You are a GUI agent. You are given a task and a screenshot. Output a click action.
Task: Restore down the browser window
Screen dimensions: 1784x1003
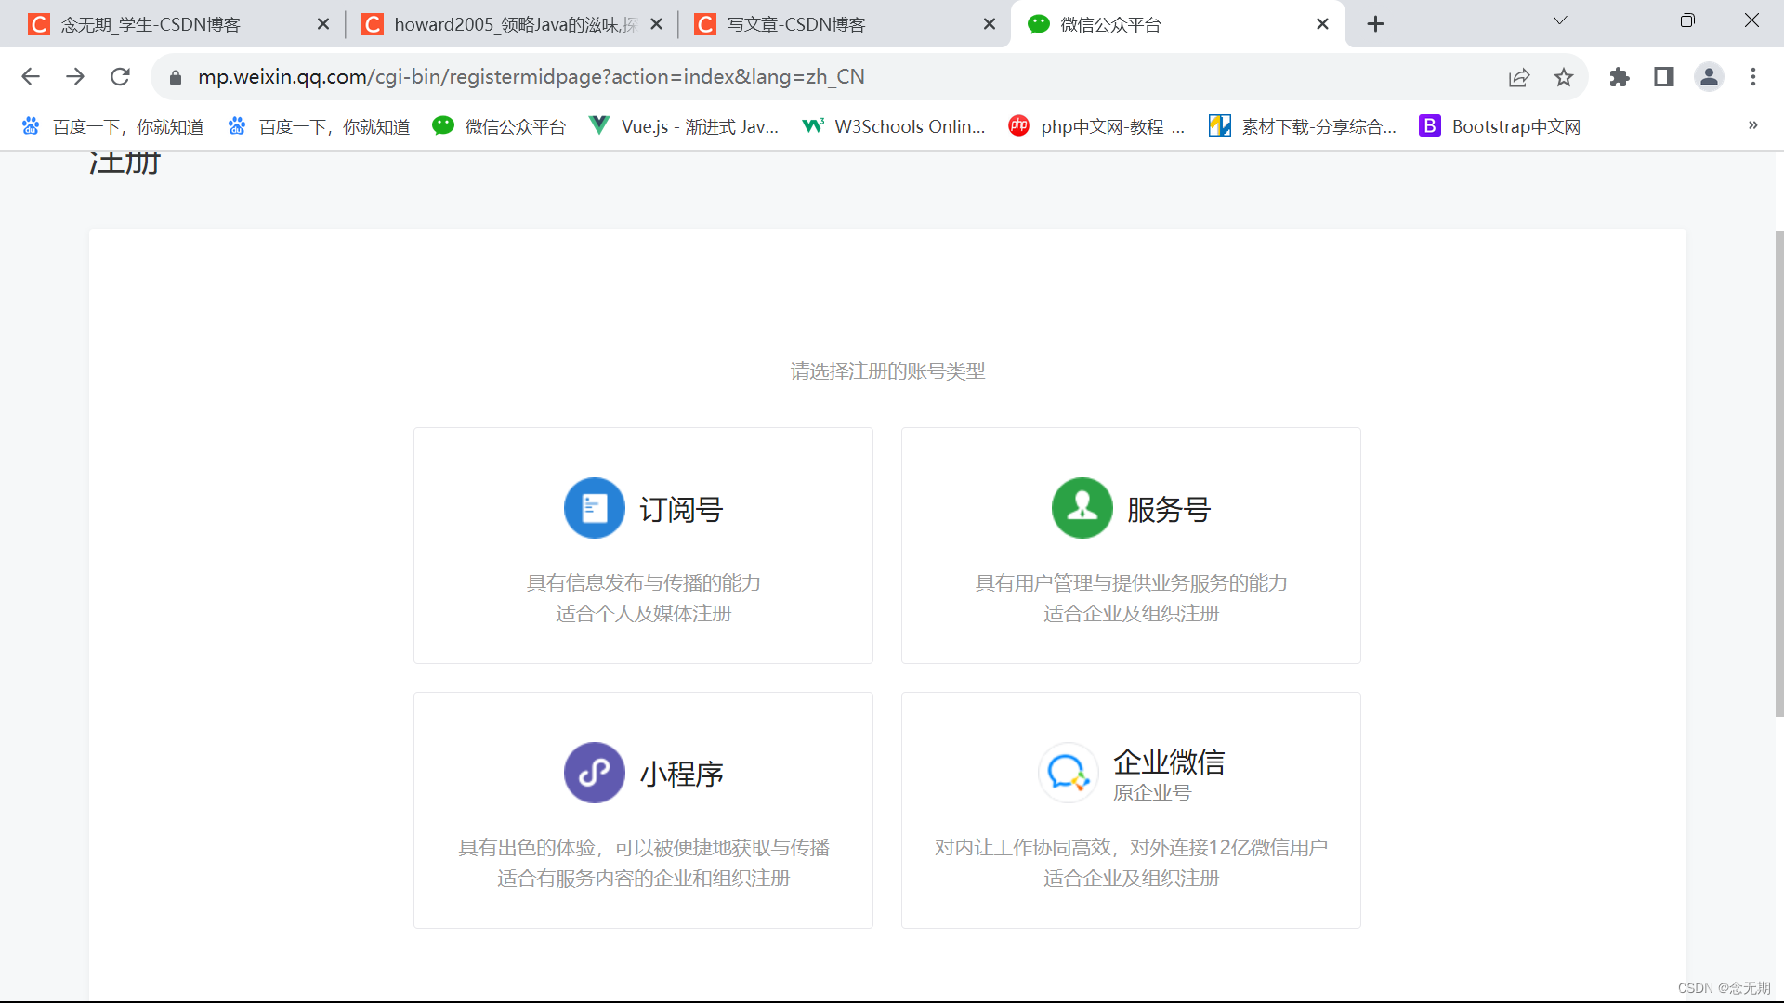(x=1687, y=20)
